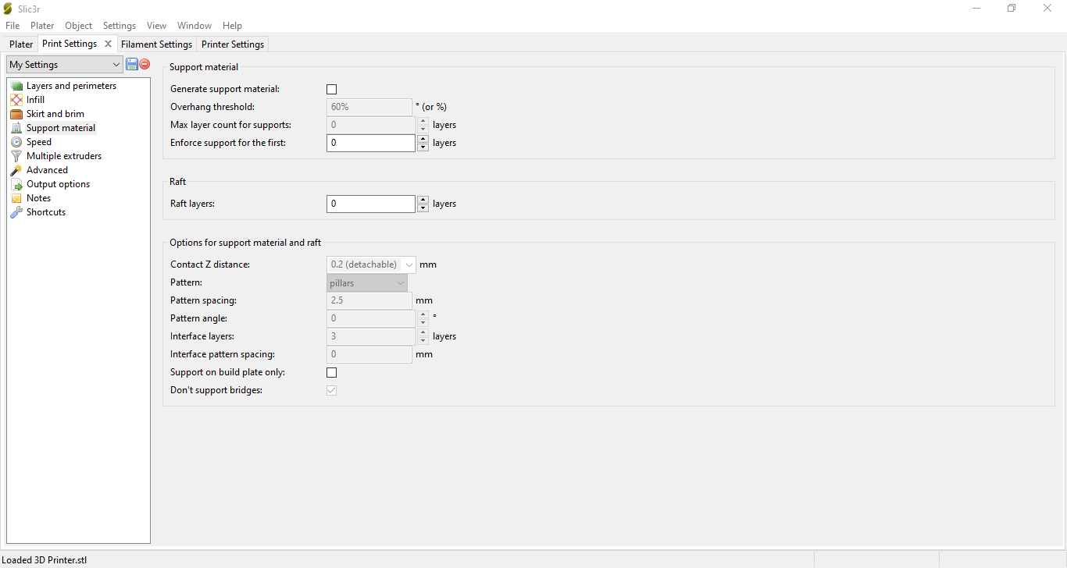The width and height of the screenshot is (1067, 568).
Task: Enable Generate support material checkbox
Action: coord(332,90)
